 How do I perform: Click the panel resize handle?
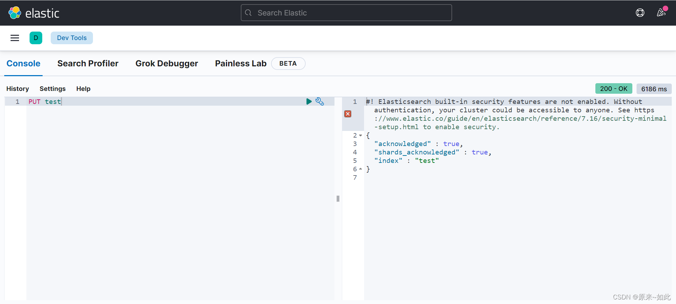pos(338,199)
